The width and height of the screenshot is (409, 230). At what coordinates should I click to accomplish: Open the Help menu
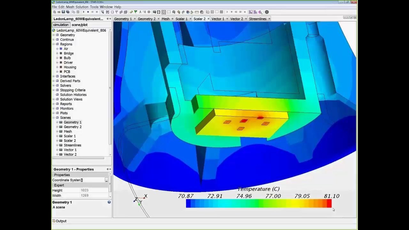[118, 7]
